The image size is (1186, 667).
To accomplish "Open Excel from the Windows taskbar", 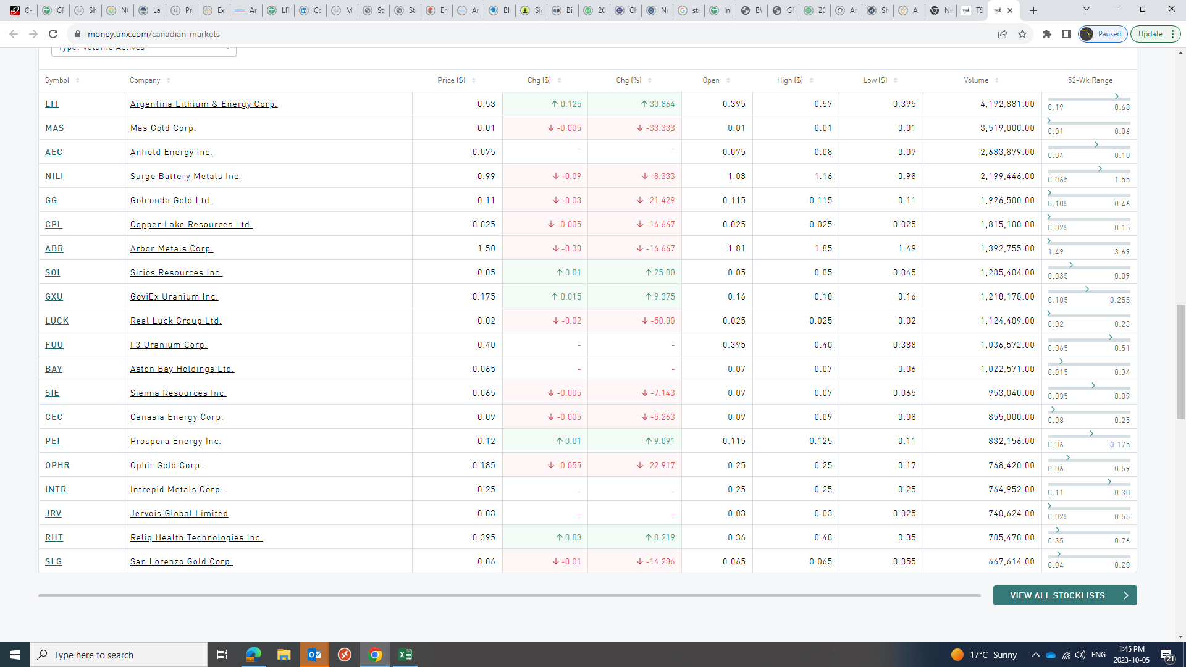I will coord(405,655).
